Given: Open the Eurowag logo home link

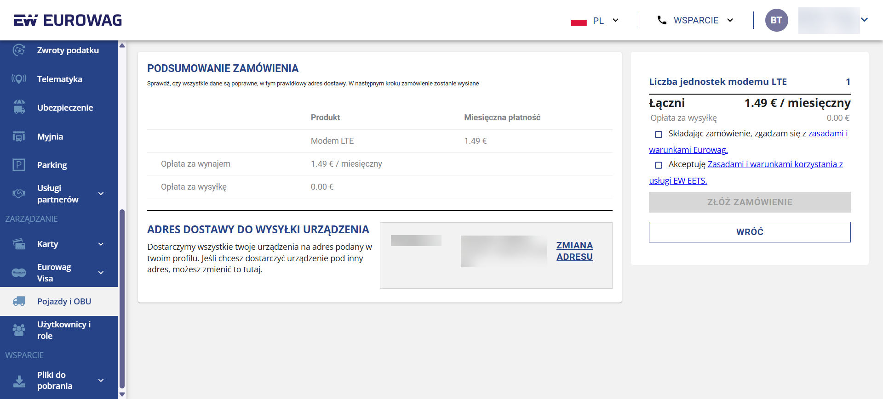Looking at the screenshot, I should [x=68, y=20].
